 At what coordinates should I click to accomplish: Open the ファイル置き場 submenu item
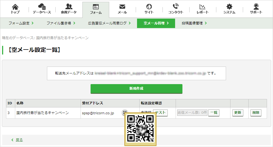point(61,23)
